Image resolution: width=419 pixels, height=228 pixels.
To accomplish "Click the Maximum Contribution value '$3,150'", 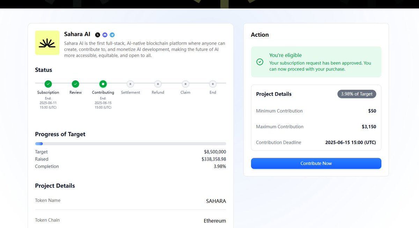I will click(369, 127).
